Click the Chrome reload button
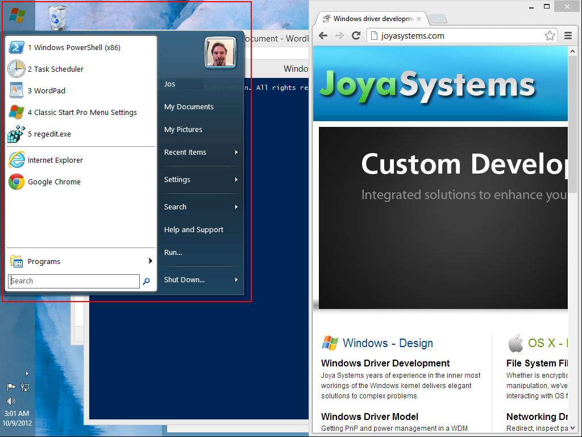582x437 pixels. [x=356, y=36]
